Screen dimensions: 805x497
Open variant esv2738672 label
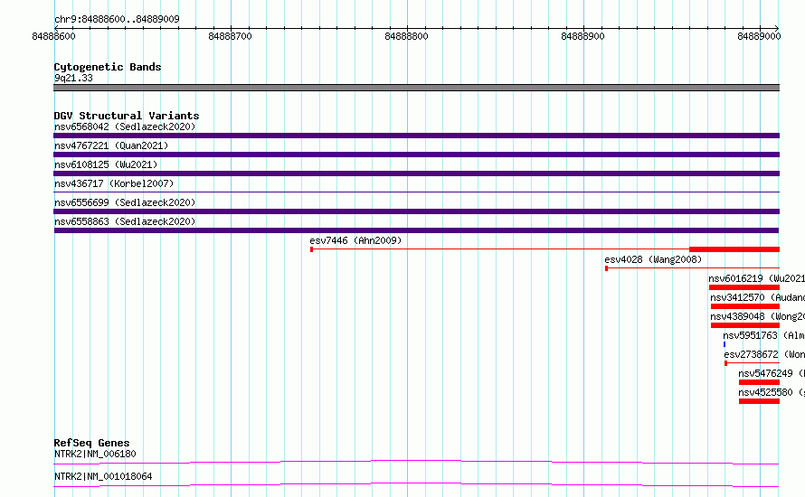764,354
